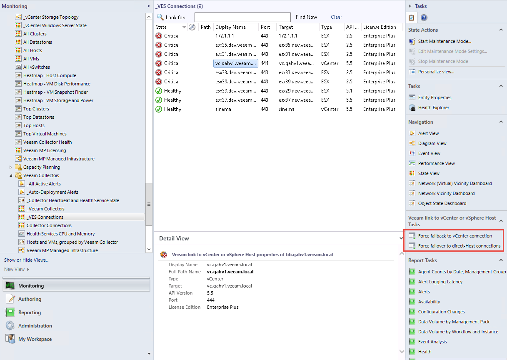Sort by the Display Name column header
507x360 pixels.
[236, 27]
